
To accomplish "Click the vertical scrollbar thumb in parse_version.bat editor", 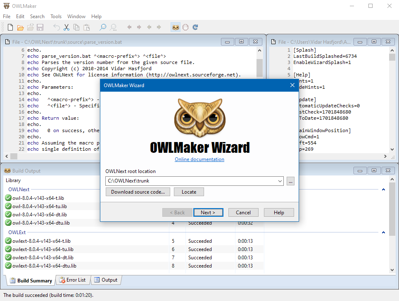I will click(259, 68).
